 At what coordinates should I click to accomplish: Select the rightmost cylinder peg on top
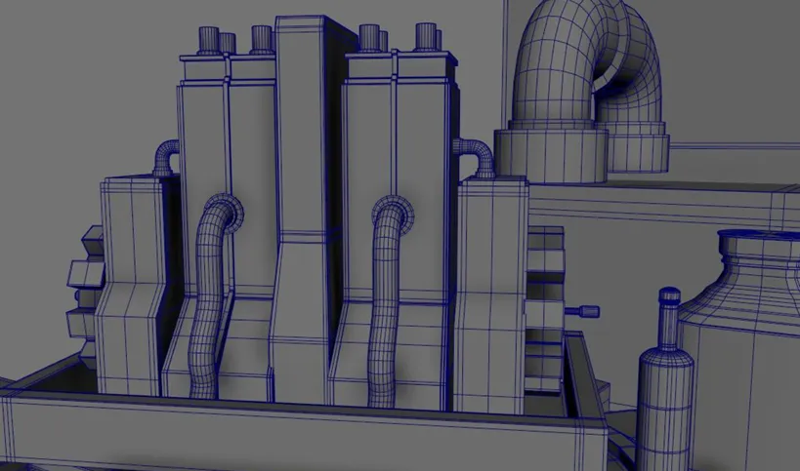[x=427, y=37]
